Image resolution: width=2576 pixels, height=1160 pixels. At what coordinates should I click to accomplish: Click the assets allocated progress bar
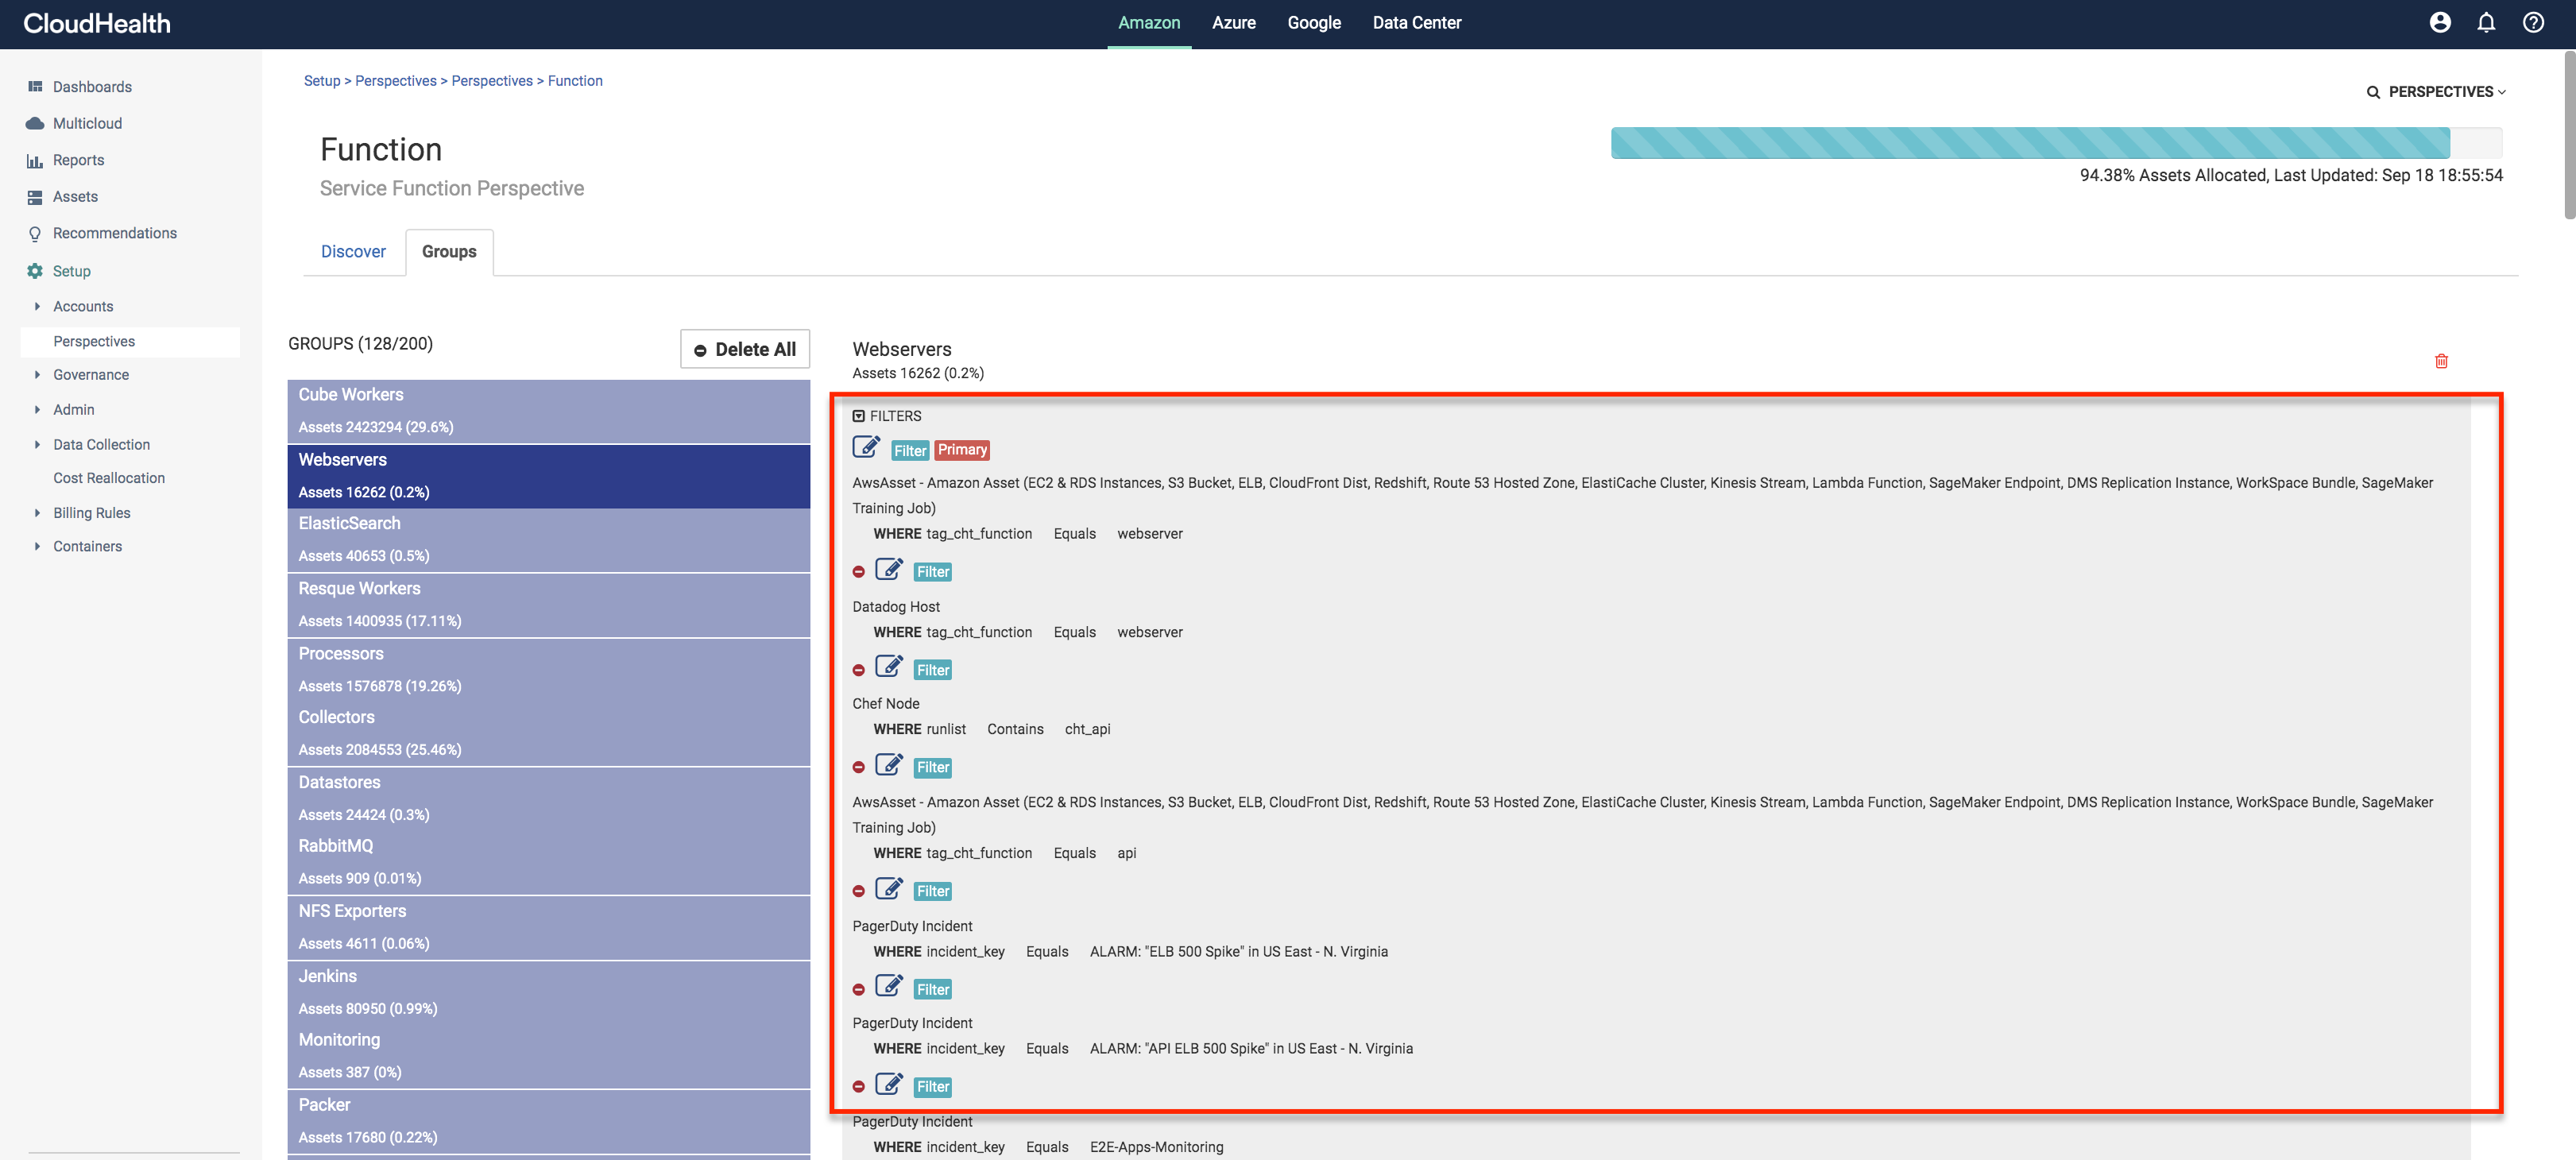pyautogui.click(x=2055, y=143)
